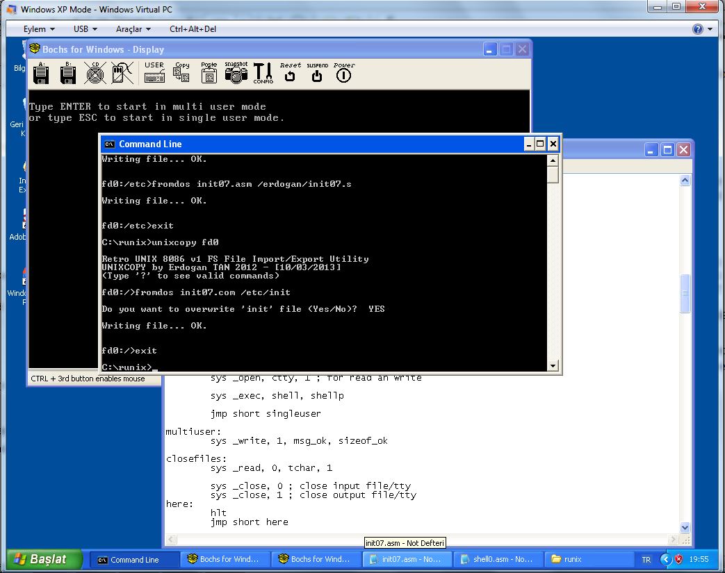
Task: Click the floppy A: drive icon in Bochs
Action: click(41, 73)
